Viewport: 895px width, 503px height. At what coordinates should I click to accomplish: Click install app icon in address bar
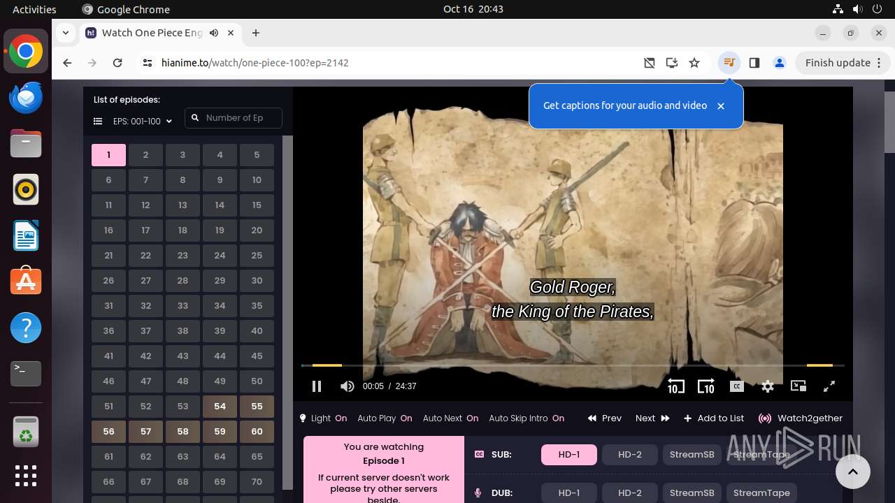click(x=672, y=63)
